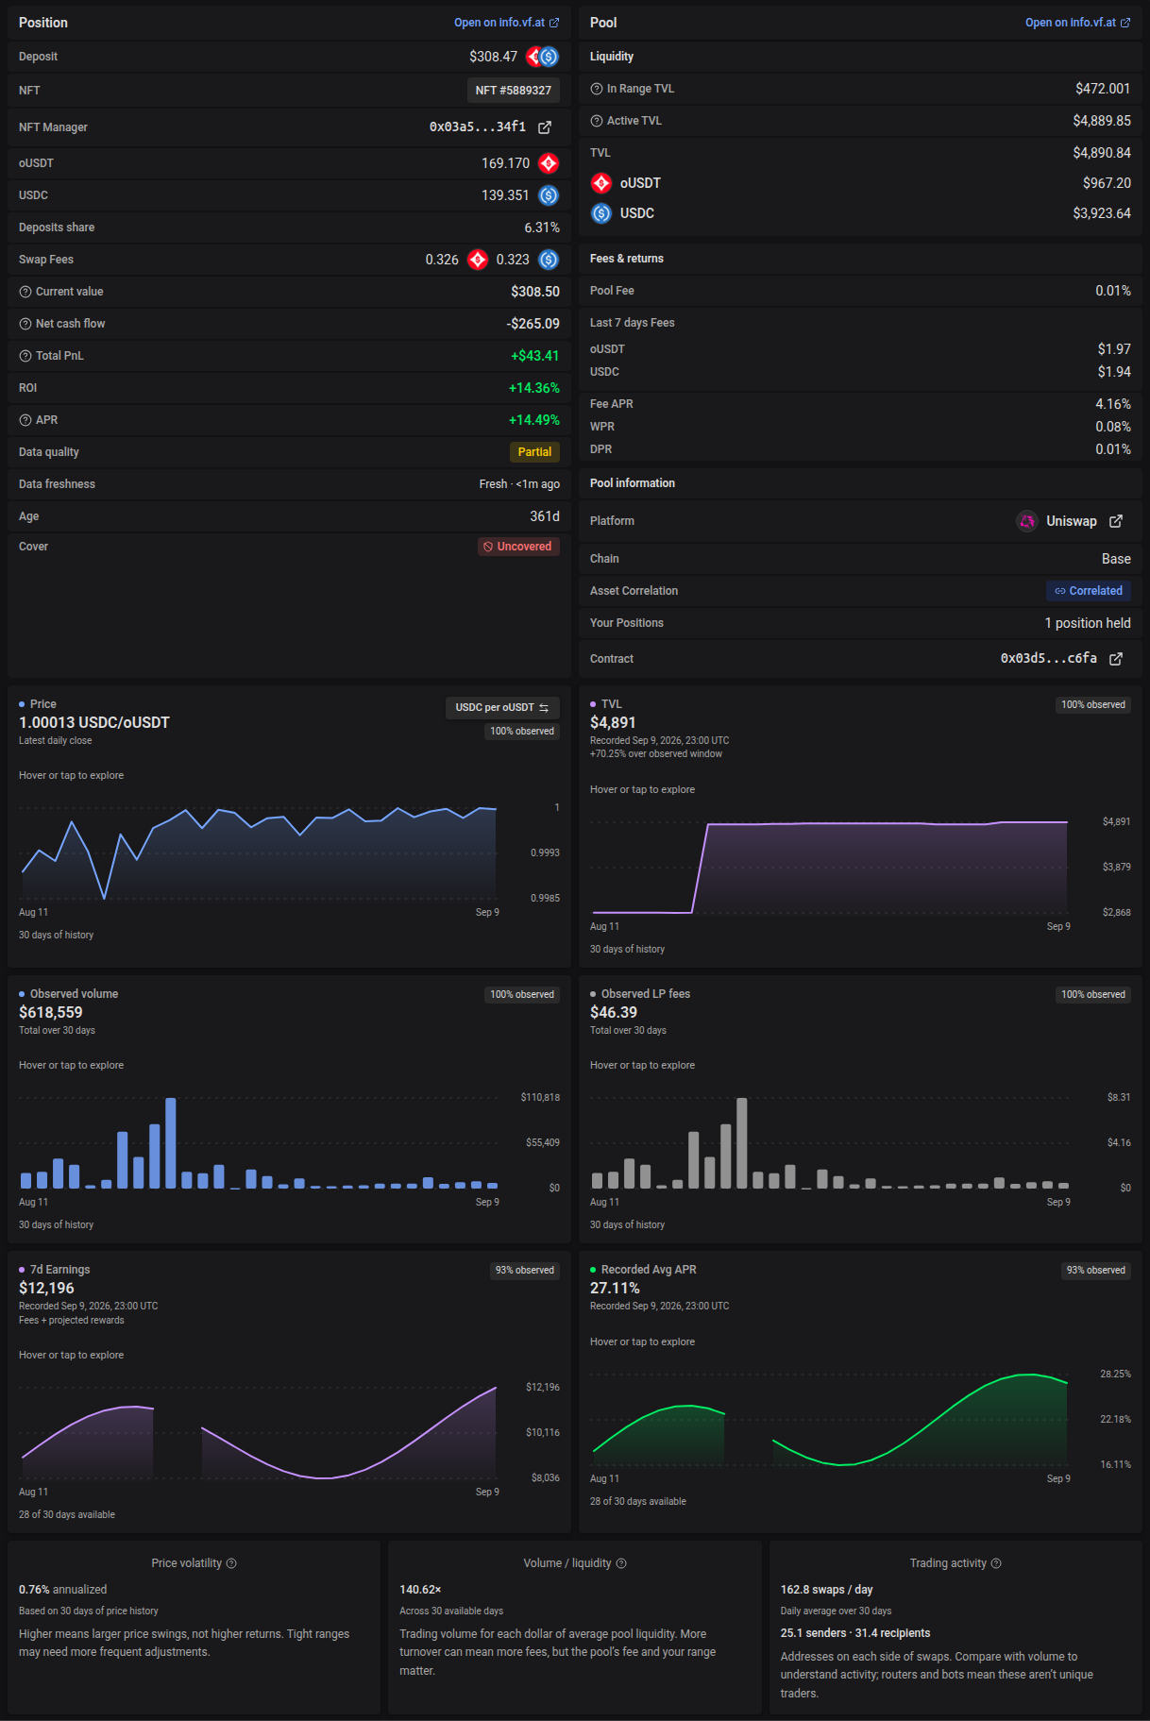The image size is (1150, 1721).
Task: Click the Uniswap platform logo icon
Action: click(1027, 521)
